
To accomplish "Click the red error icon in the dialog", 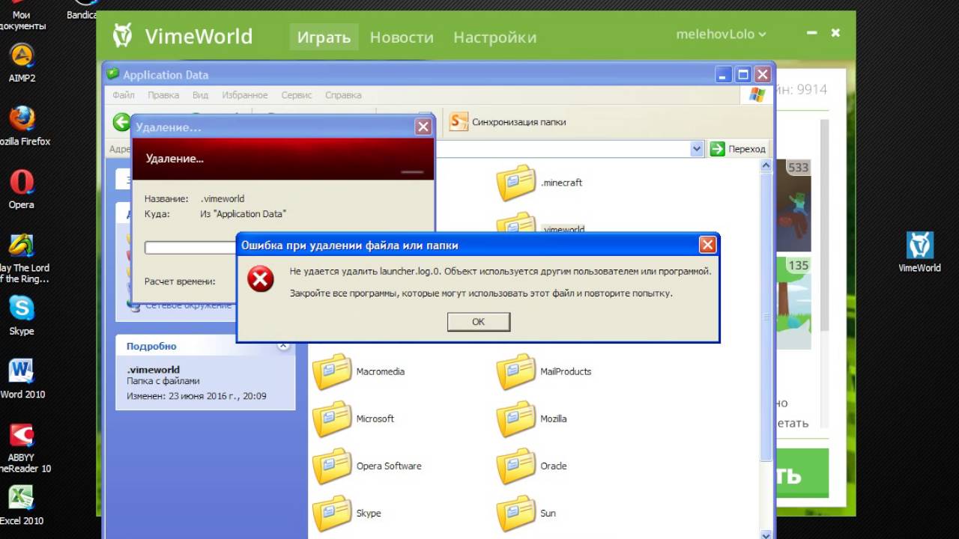I will pyautogui.click(x=261, y=280).
